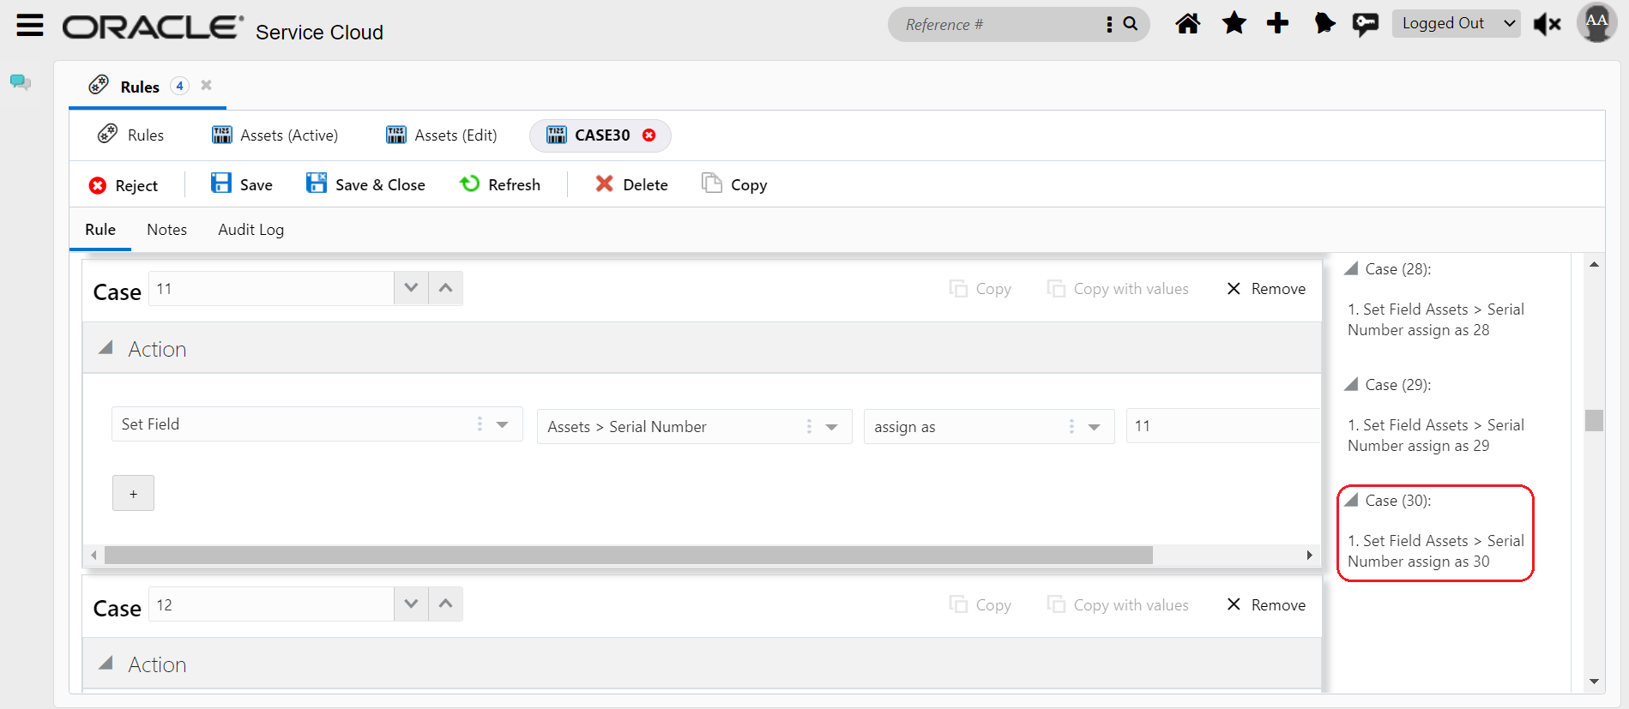1629x709 pixels.
Task: Move Case 11 down with chevron
Action: 411,289
